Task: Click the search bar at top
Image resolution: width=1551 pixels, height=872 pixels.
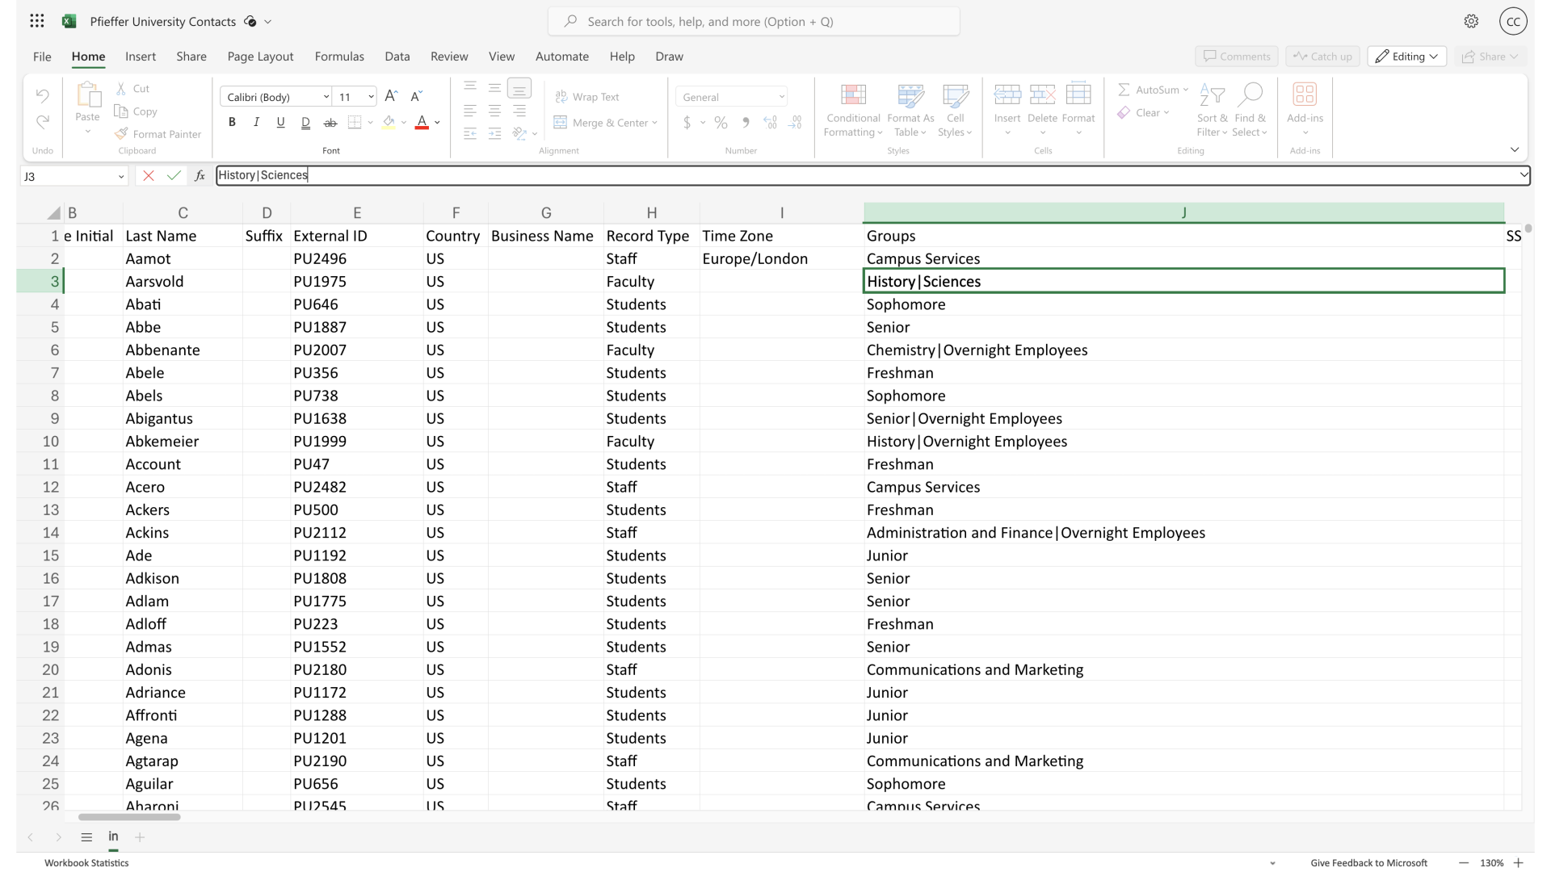Action: click(x=753, y=21)
